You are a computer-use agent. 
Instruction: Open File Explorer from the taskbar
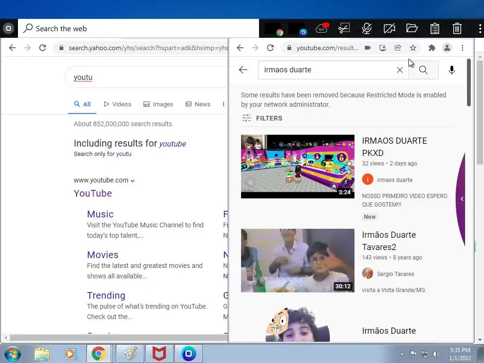(42, 354)
